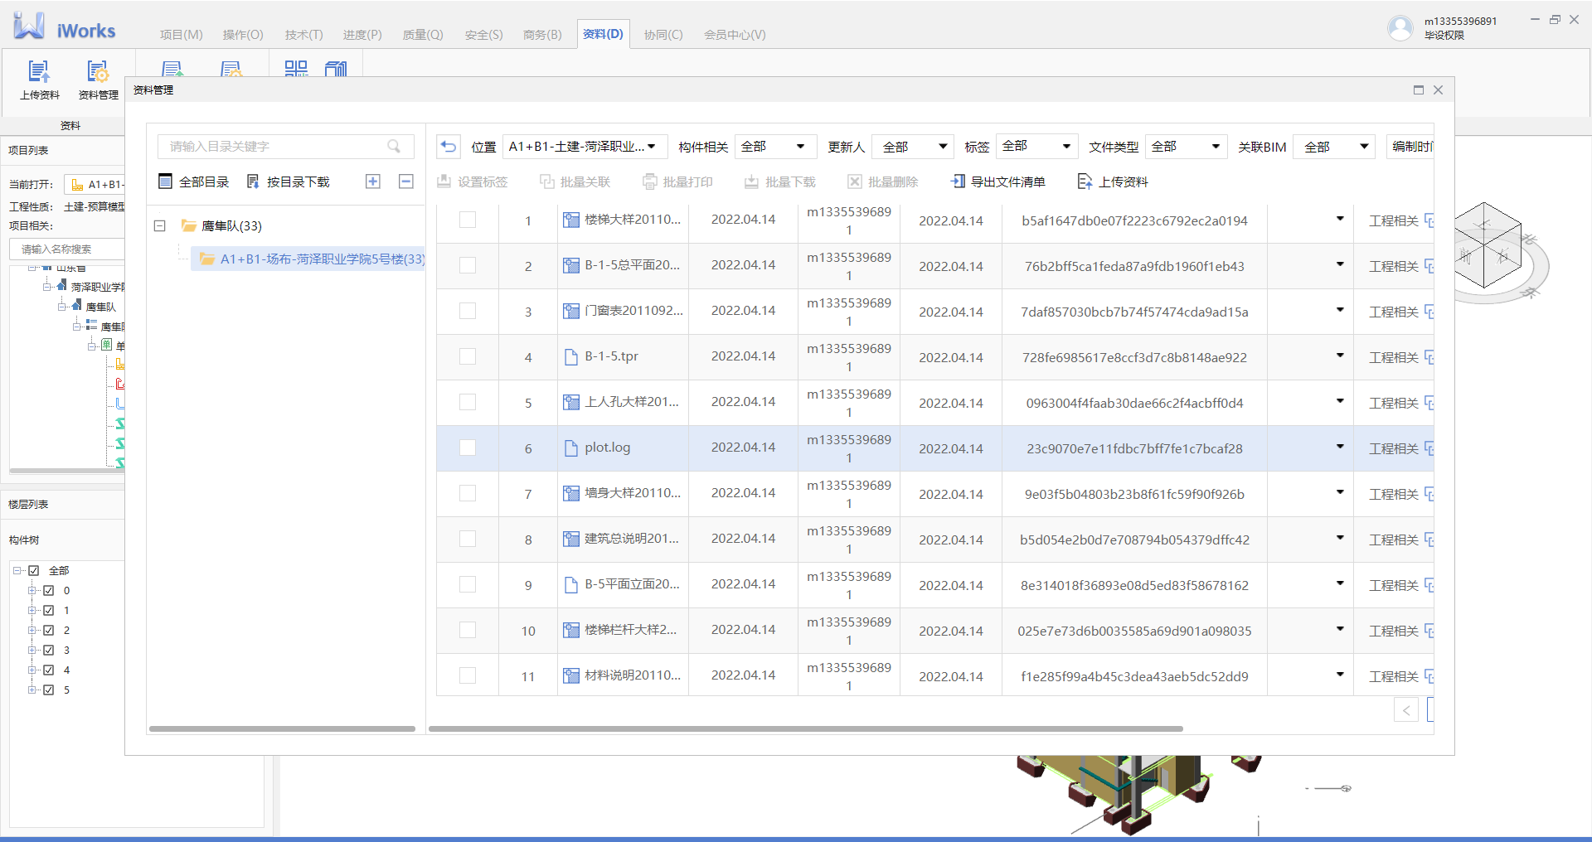1592x842 pixels.
Task: Click the search magnifier in directory keyword box
Action: (395, 147)
